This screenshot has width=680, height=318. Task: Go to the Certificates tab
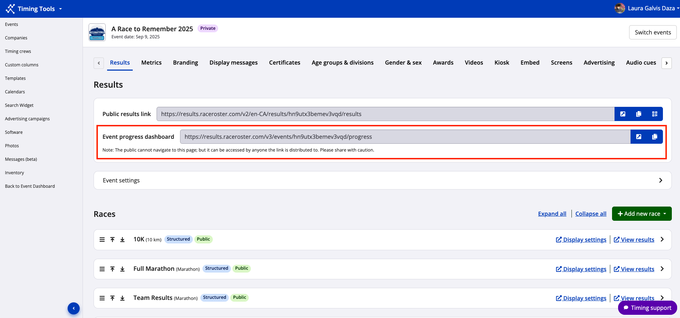click(284, 62)
